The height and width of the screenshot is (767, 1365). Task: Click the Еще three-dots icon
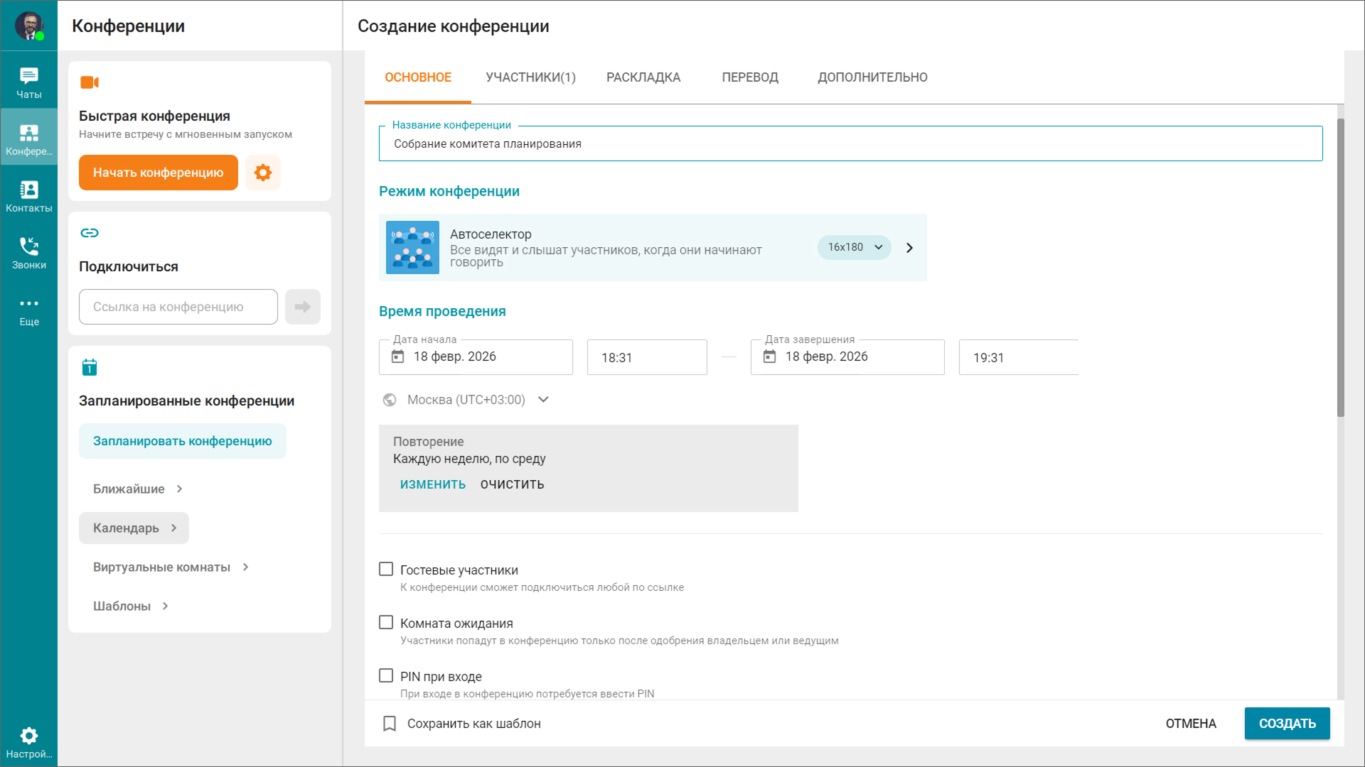(x=29, y=304)
